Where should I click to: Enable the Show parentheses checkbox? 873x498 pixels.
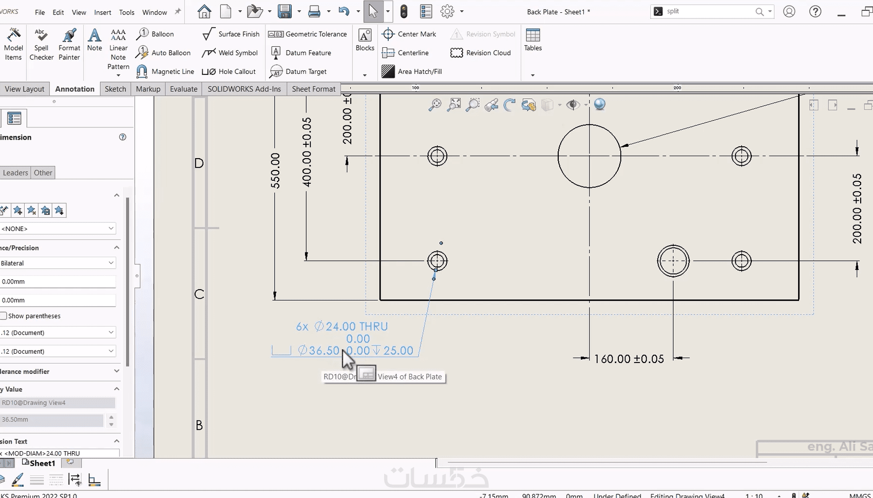click(x=4, y=316)
